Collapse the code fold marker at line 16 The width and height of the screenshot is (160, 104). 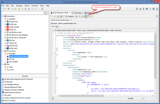(x=57, y=66)
